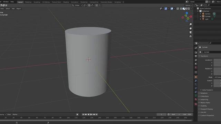Open the Object Data mesh properties tab
The width and height of the screenshot is (221, 124).
[x=196, y=96]
